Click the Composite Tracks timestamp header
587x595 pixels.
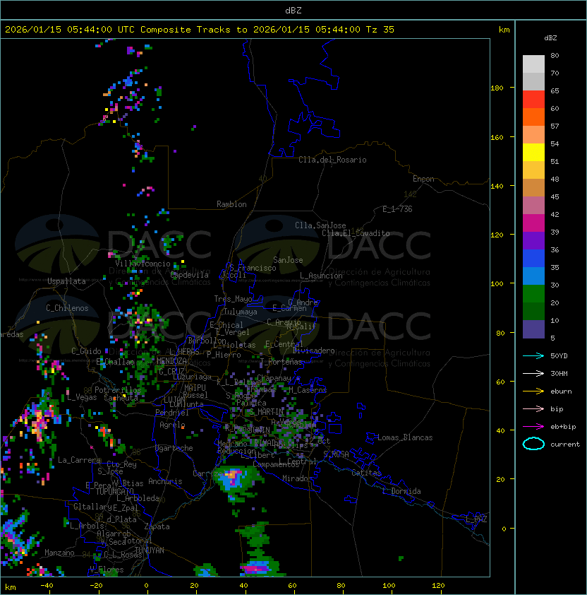200,30
